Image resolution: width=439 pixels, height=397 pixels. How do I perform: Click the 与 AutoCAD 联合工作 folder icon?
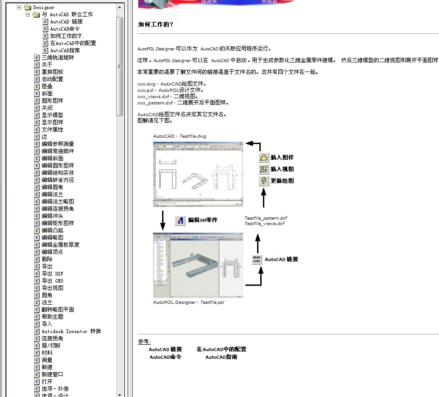[36, 14]
